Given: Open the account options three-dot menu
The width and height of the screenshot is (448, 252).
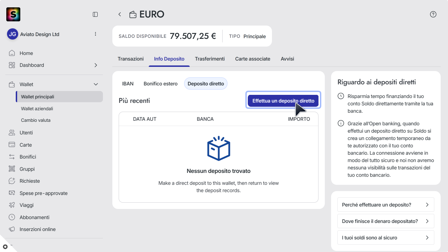Looking at the screenshot, I should 96,34.
